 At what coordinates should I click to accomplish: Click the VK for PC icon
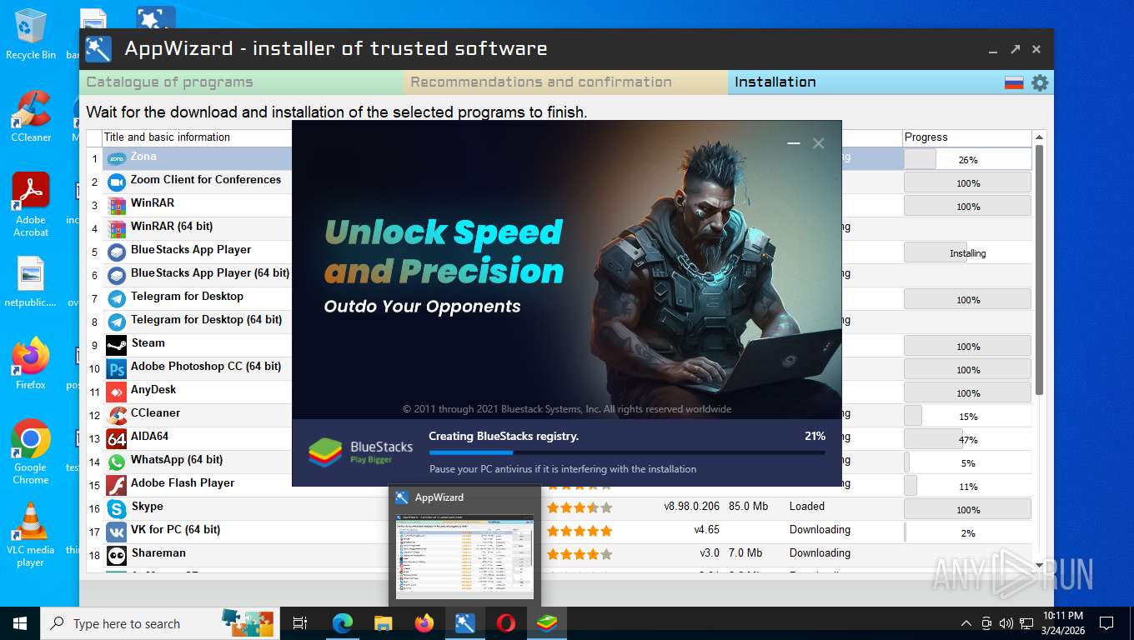tap(116, 532)
